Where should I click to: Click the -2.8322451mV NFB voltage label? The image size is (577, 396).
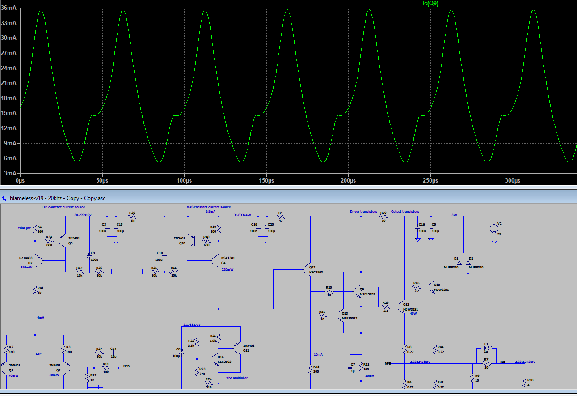coord(419,362)
